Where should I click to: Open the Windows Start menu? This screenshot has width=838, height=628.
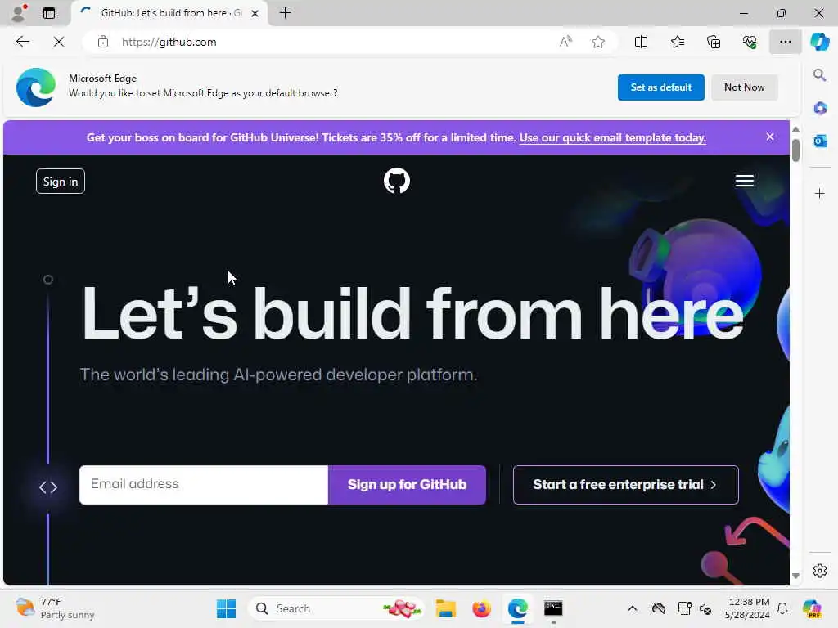click(x=226, y=608)
